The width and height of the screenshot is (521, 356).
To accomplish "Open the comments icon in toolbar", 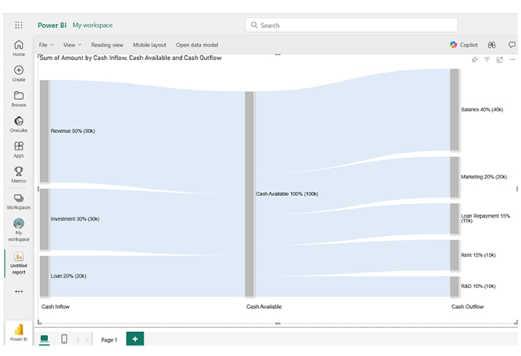I will [512, 45].
